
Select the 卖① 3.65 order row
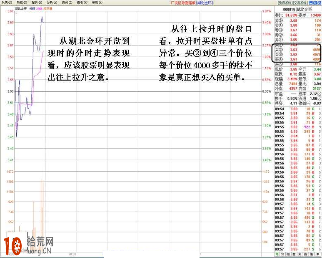[x=298, y=40]
